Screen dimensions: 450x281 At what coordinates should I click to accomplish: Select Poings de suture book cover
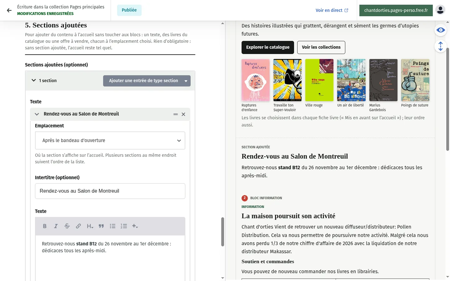click(x=415, y=80)
